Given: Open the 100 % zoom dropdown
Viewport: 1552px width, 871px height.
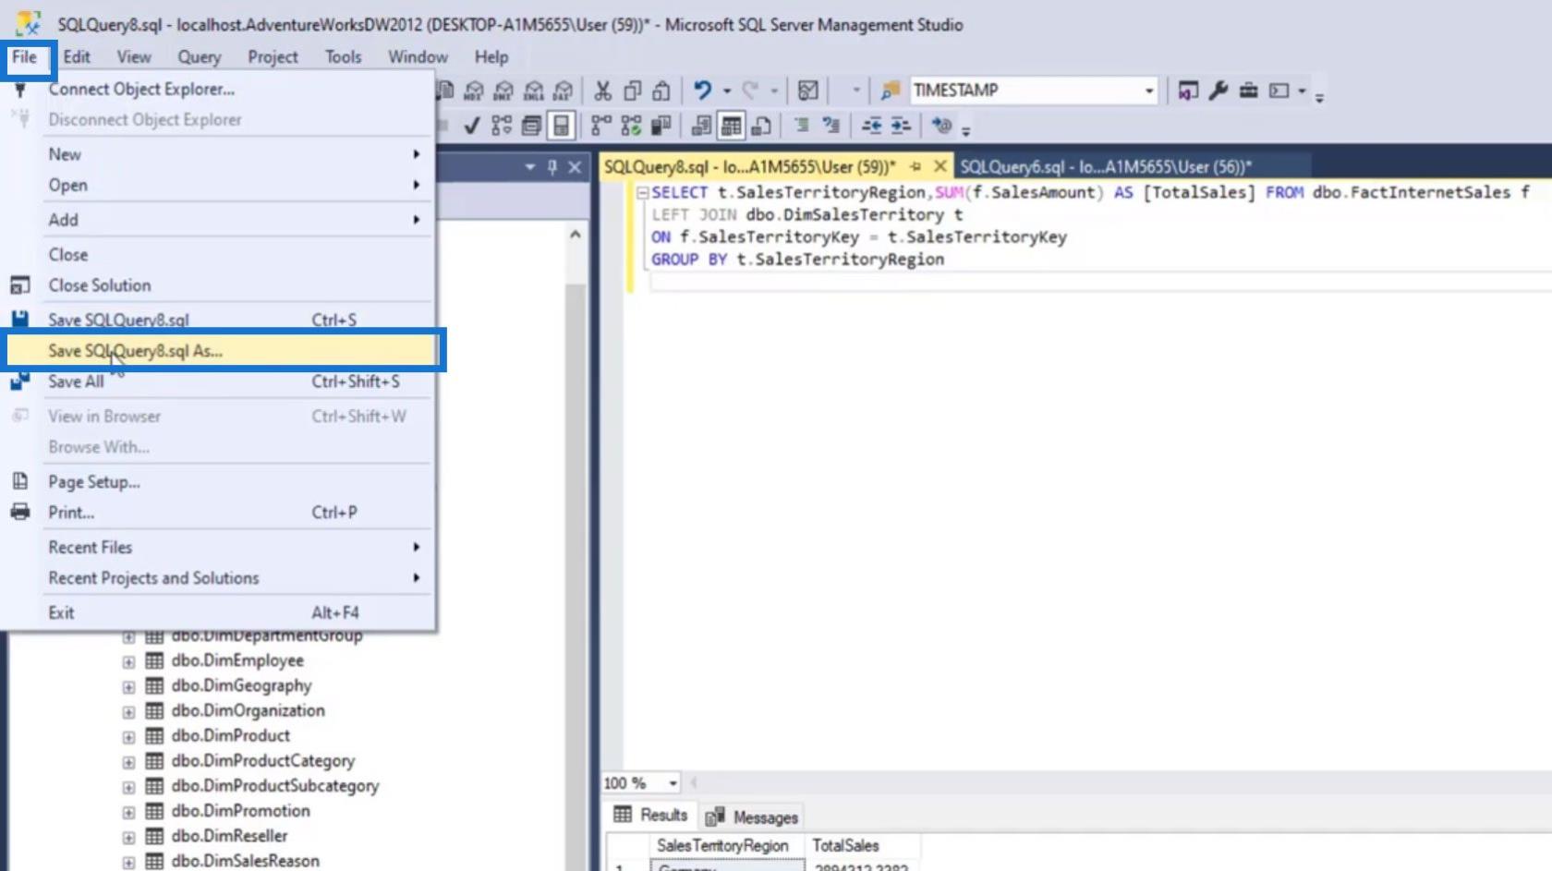Looking at the screenshot, I should coord(673,783).
